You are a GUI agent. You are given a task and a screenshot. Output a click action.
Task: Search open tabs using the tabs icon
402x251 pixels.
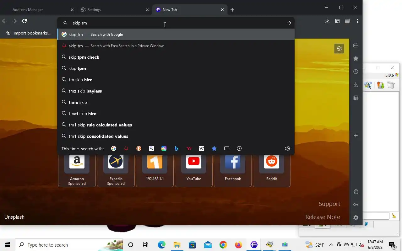coord(227,148)
